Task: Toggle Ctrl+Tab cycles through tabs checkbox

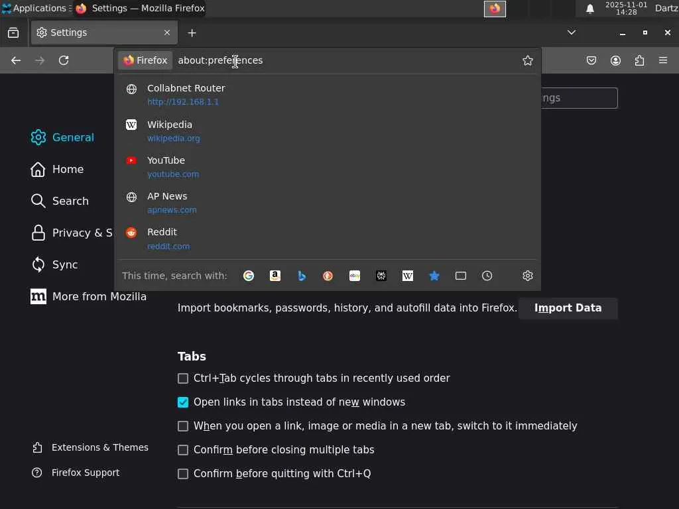Action: 183,378
